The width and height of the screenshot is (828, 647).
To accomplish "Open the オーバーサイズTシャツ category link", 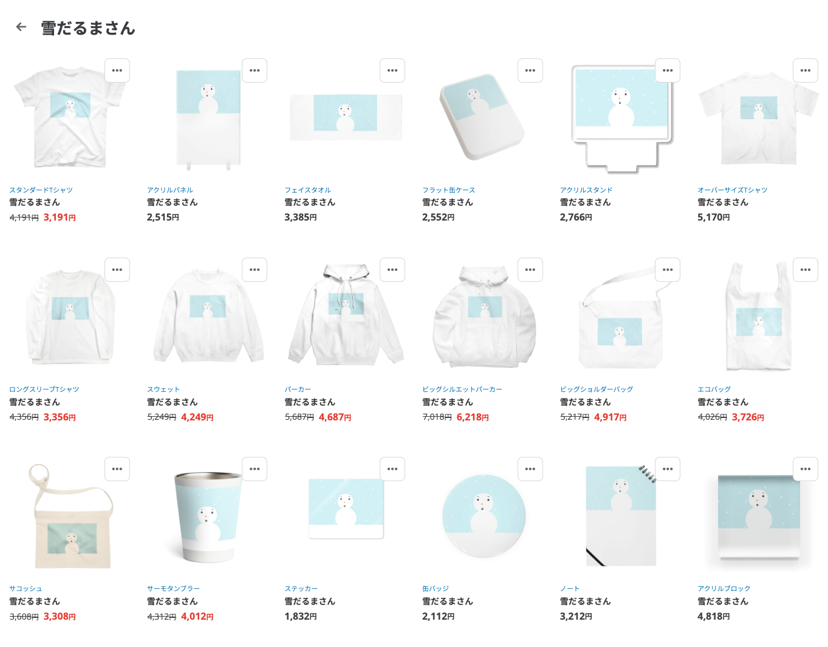I will point(733,190).
